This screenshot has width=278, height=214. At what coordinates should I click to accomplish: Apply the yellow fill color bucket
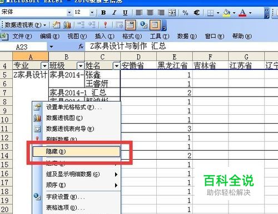click(227, 13)
